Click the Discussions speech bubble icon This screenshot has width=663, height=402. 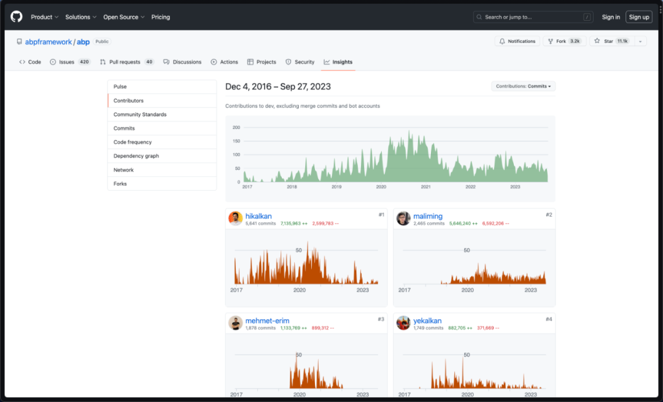pyautogui.click(x=166, y=62)
